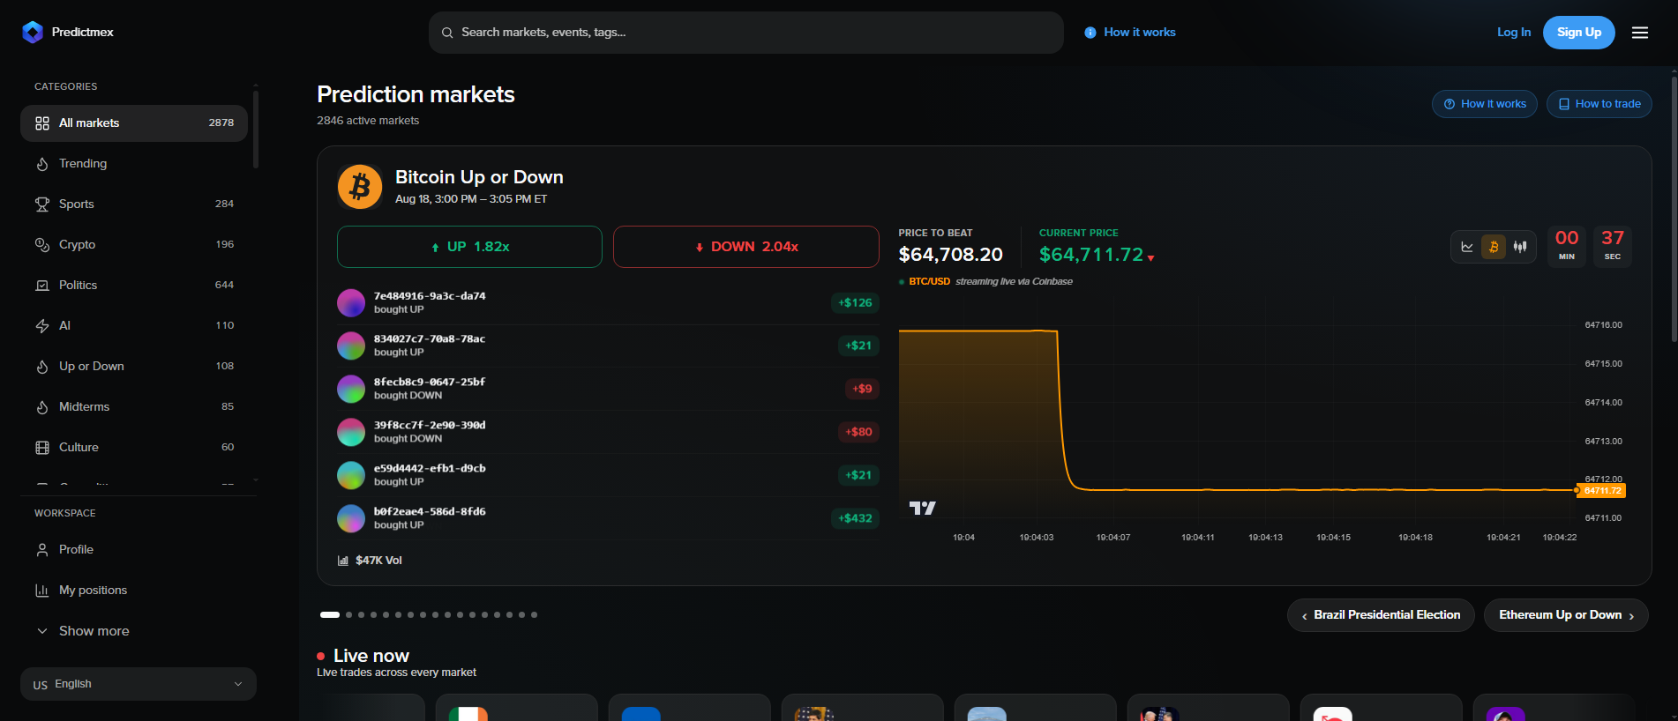Screen dimensions: 1678x721
Task: Click the TradingView logo on chart
Action: coord(922,508)
